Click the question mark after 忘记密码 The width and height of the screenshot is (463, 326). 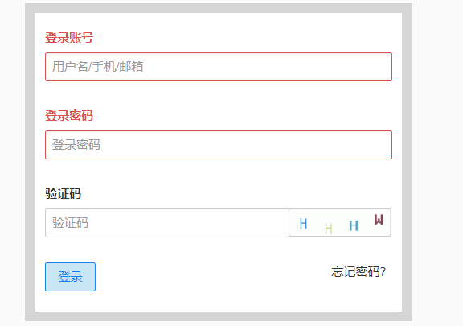[x=383, y=272]
